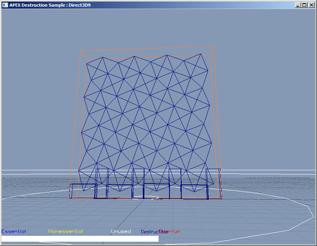Click the window title bar text
Screen dimensions: 317x246
(50, 5)
